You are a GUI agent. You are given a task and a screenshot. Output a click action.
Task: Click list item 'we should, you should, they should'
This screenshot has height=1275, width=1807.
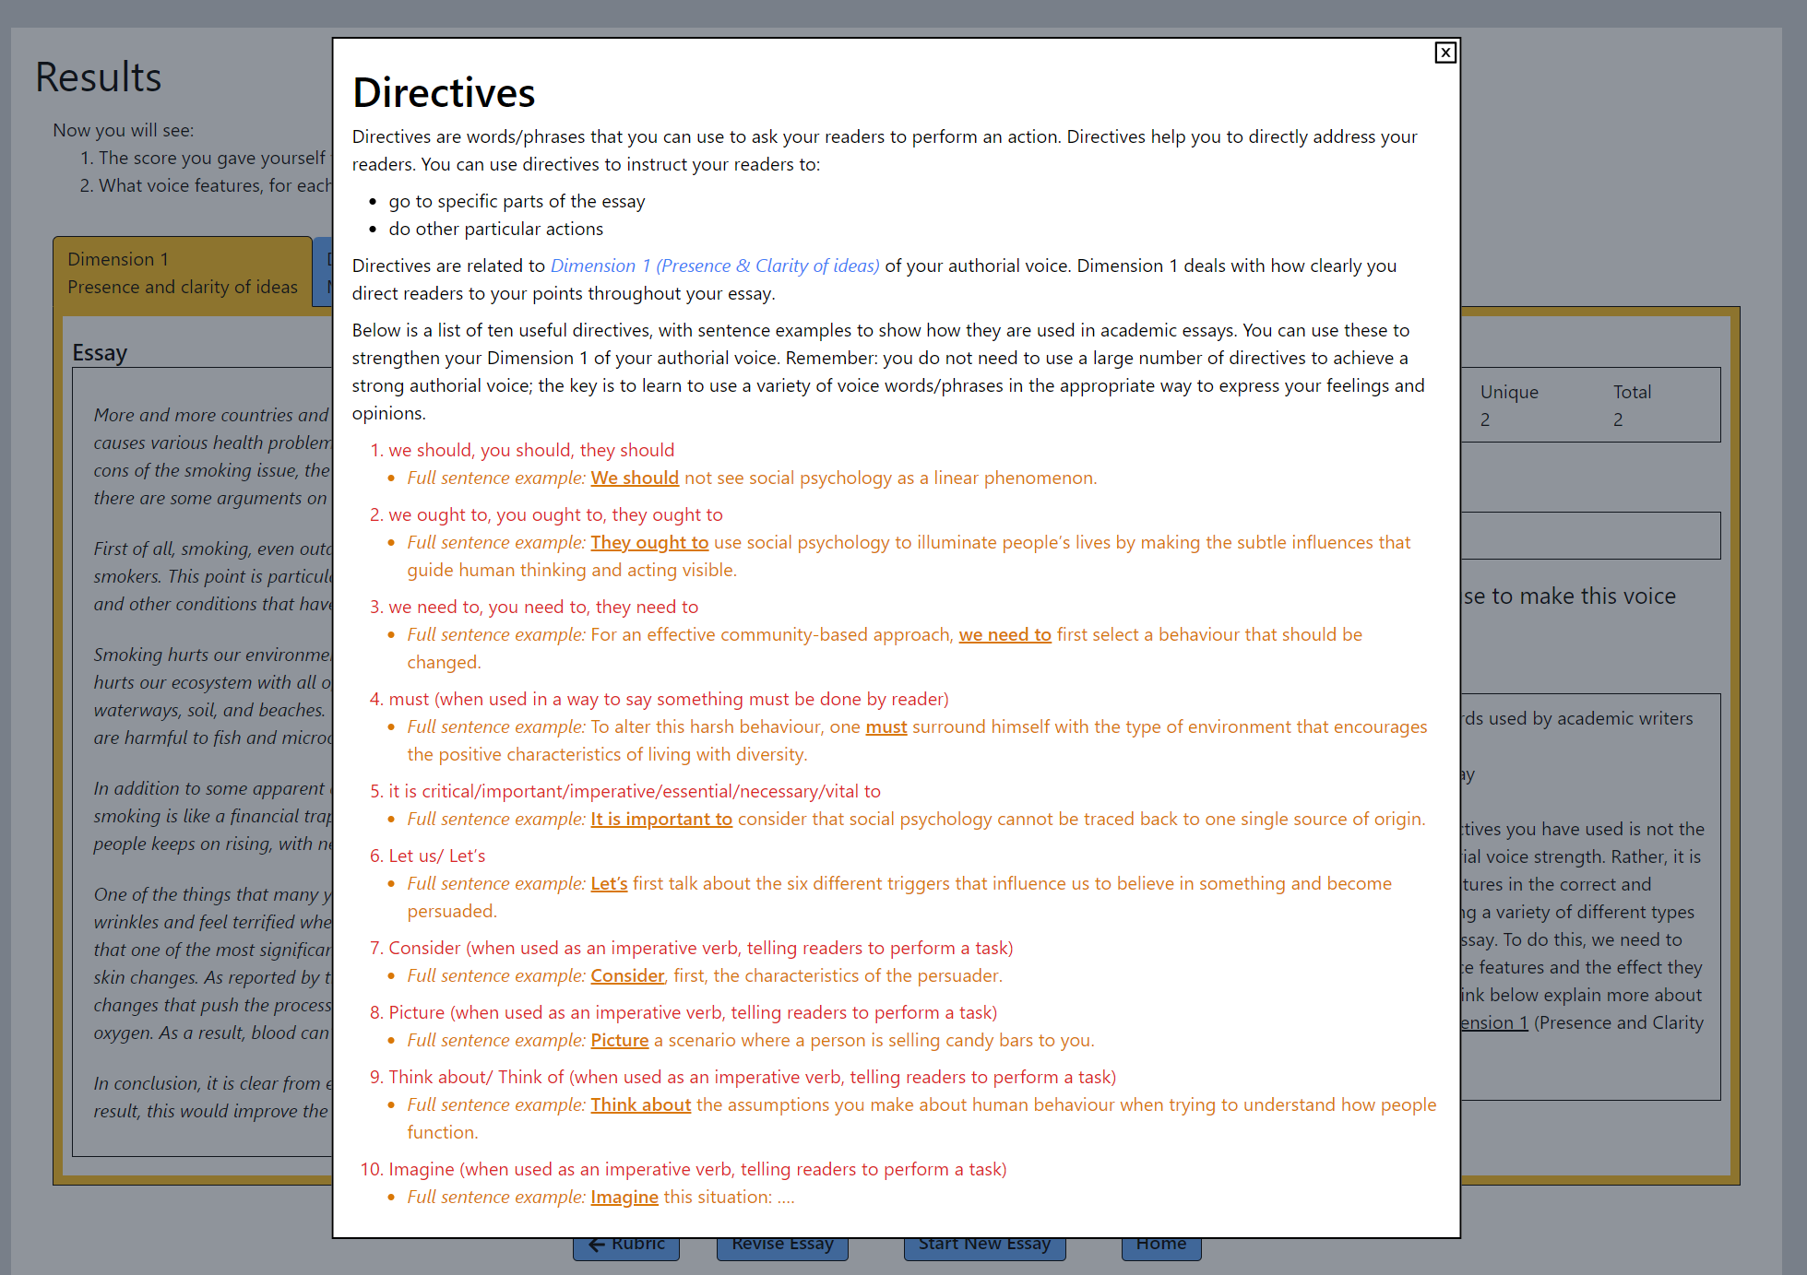531,450
